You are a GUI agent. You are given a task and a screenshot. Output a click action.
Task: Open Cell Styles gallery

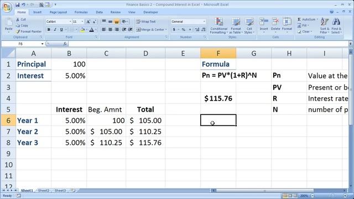pos(249,26)
